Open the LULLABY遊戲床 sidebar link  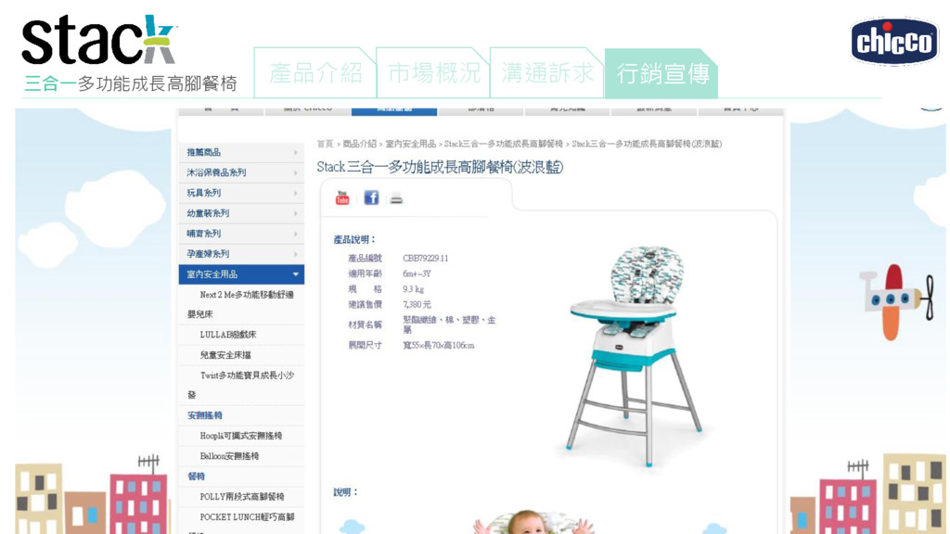[228, 335]
